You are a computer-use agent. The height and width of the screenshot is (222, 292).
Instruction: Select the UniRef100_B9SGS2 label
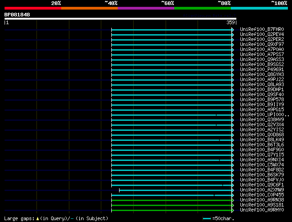point(262,65)
